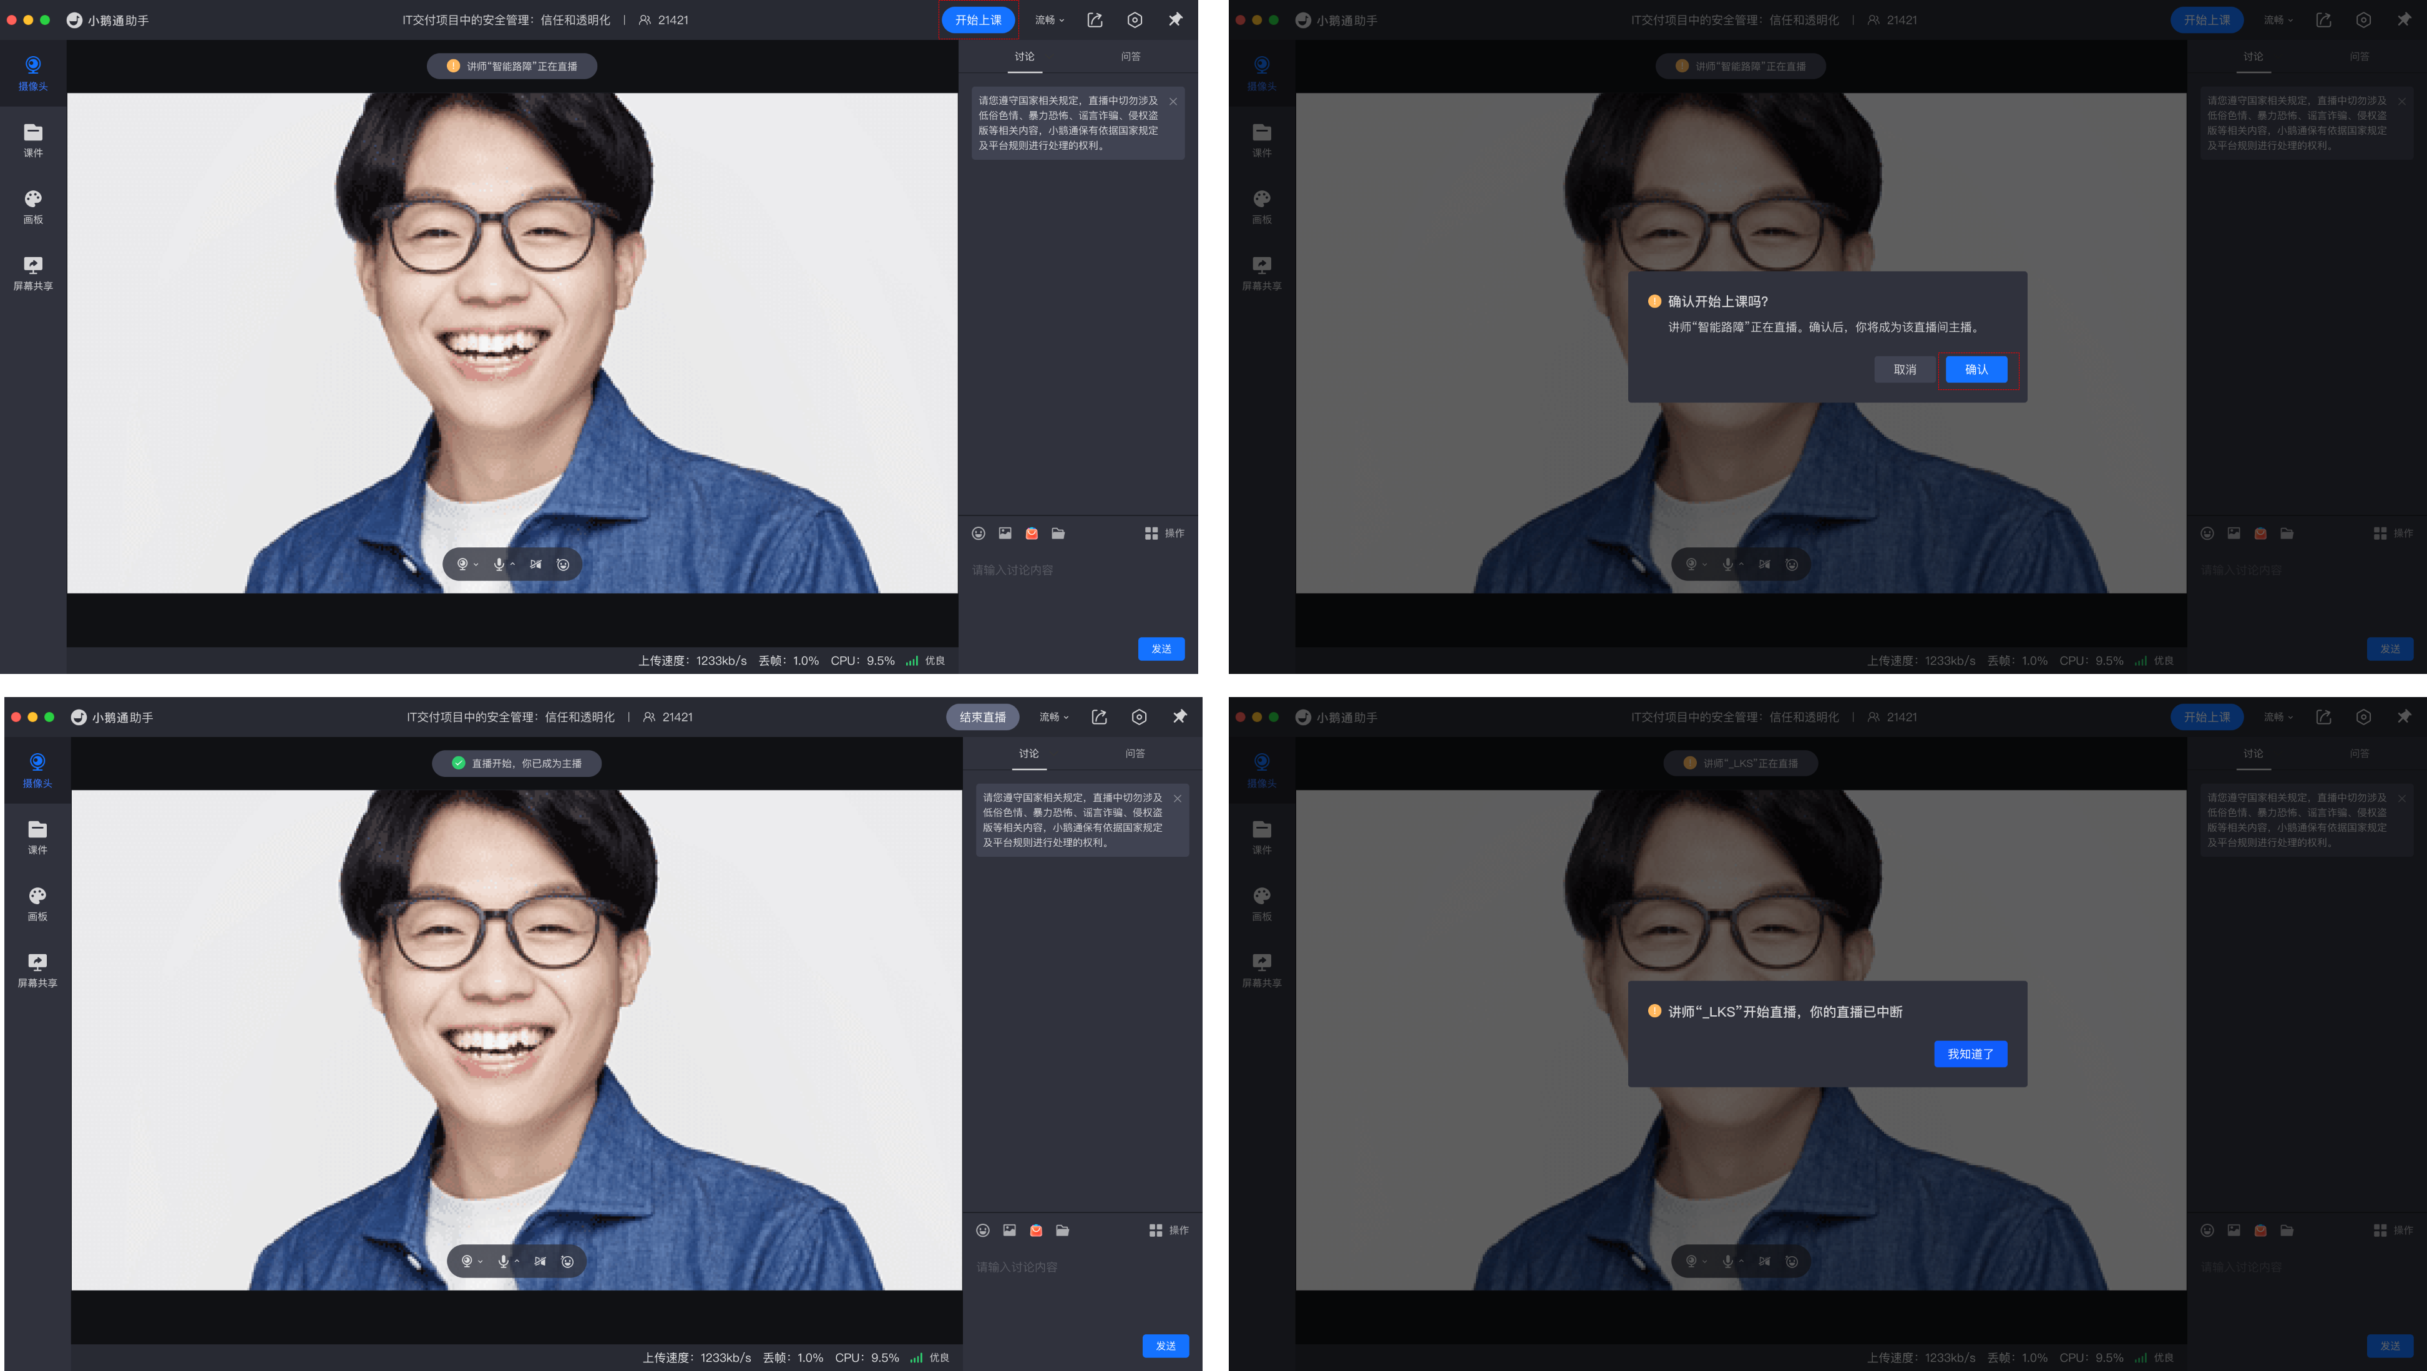Expand the 流畅 quality dropdown beside 结束直播
This screenshot has height=1371, width=2427.
pos(1053,717)
